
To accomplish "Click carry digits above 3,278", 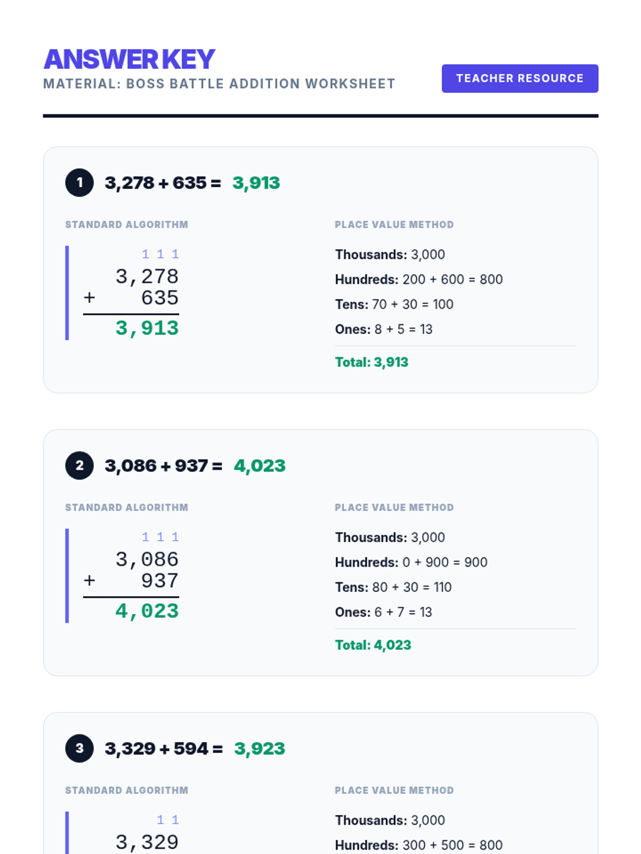I will (160, 254).
